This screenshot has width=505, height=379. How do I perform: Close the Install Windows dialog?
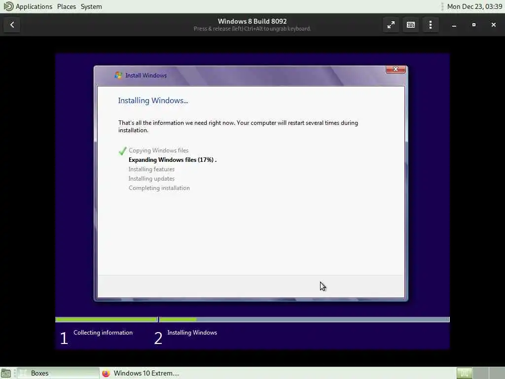pos(396,69)
